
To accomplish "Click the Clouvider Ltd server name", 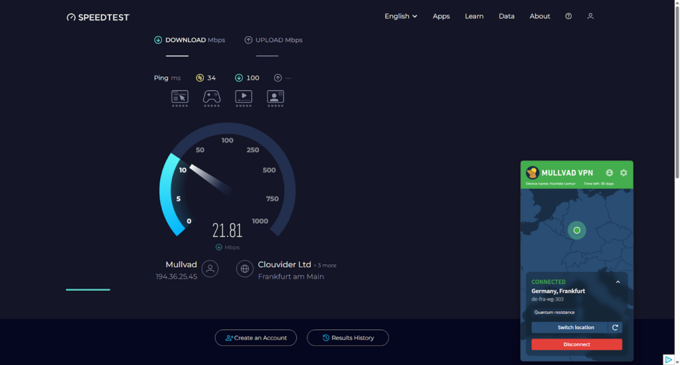I will click(x=284, y=264).
